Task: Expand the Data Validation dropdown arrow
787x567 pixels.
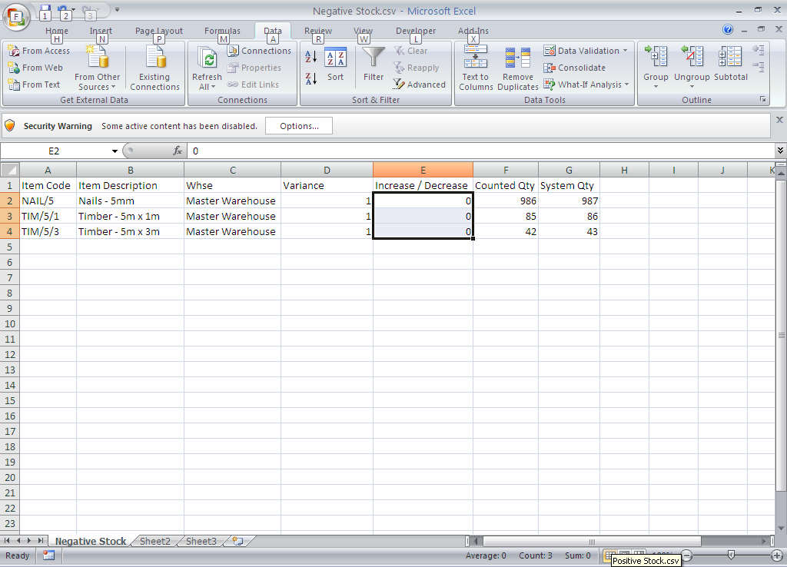Action: [x=625, y=51]
